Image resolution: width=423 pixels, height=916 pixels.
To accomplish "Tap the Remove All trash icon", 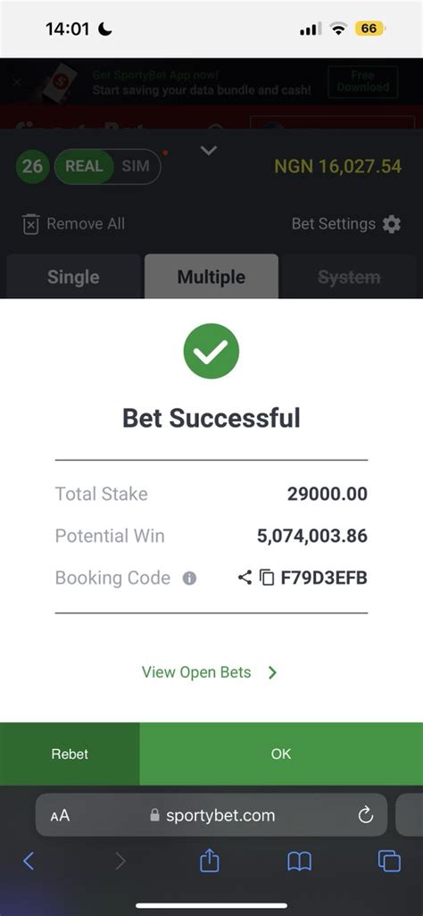I will (30, 224).
